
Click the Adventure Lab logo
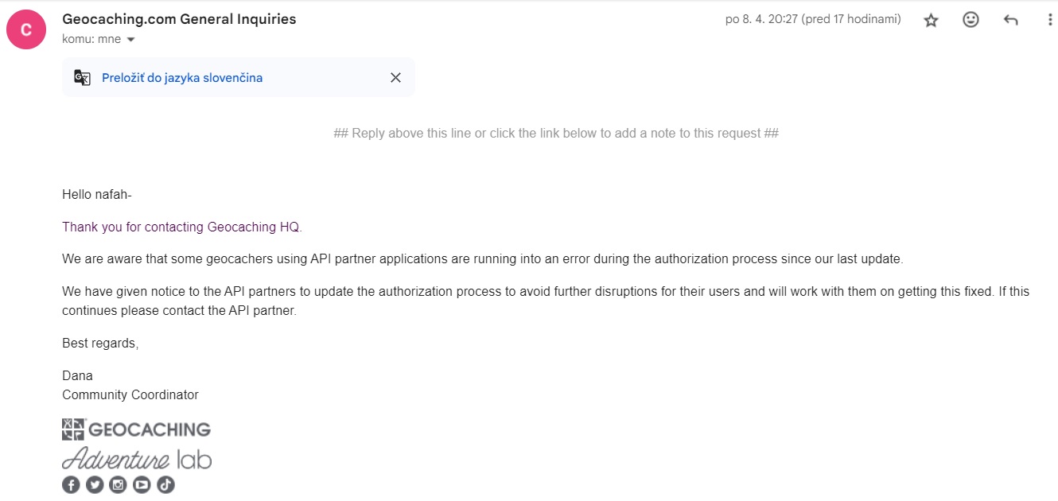click(137, 459)
